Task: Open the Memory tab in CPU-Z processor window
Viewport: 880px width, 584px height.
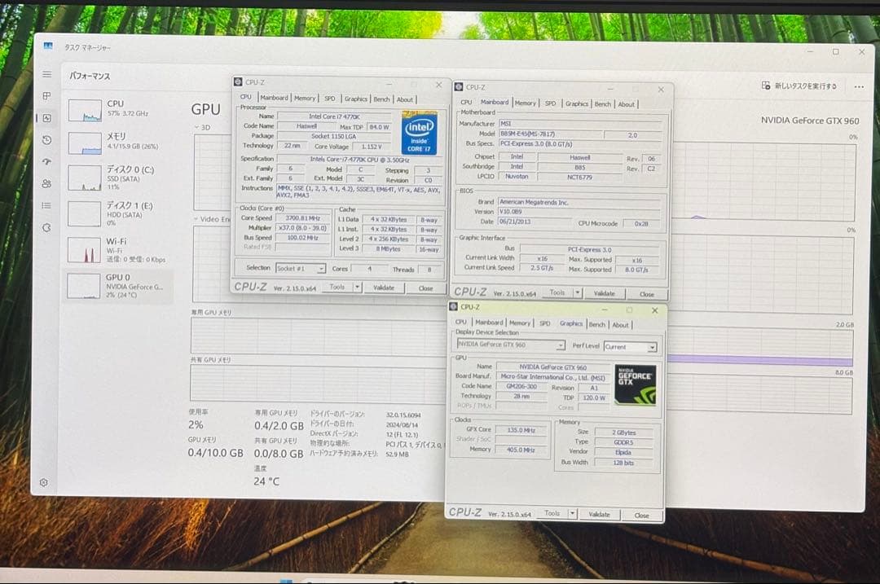Action: click(x=305, y=99)
